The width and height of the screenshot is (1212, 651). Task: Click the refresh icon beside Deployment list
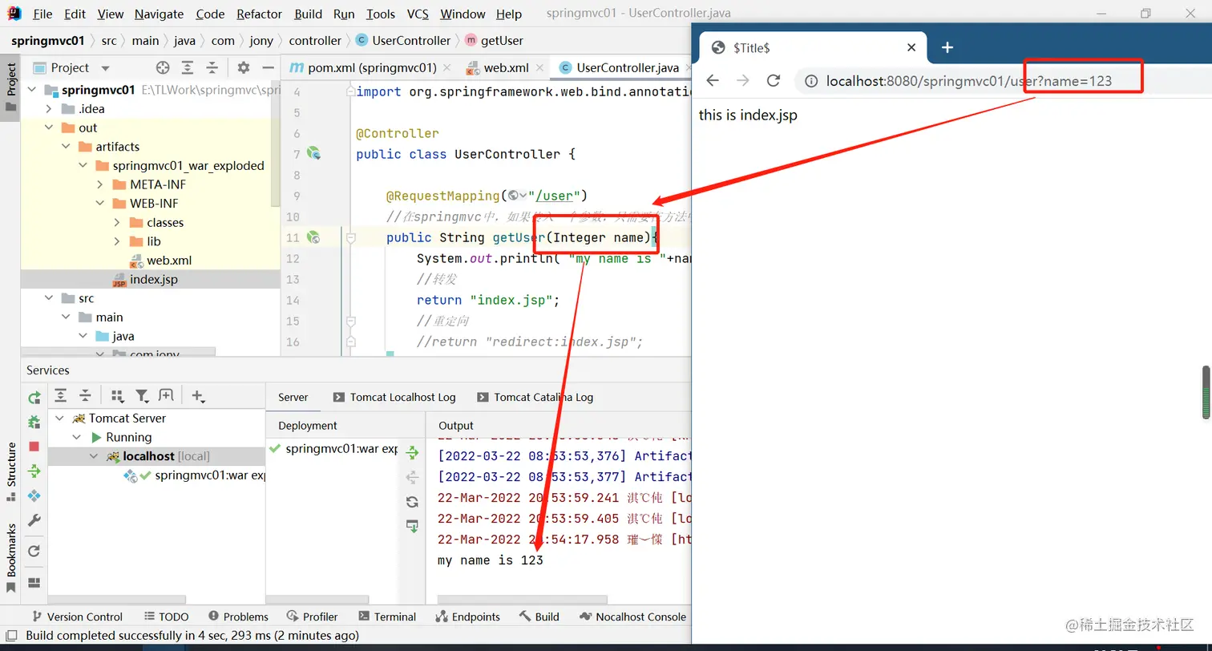[413, 502]
